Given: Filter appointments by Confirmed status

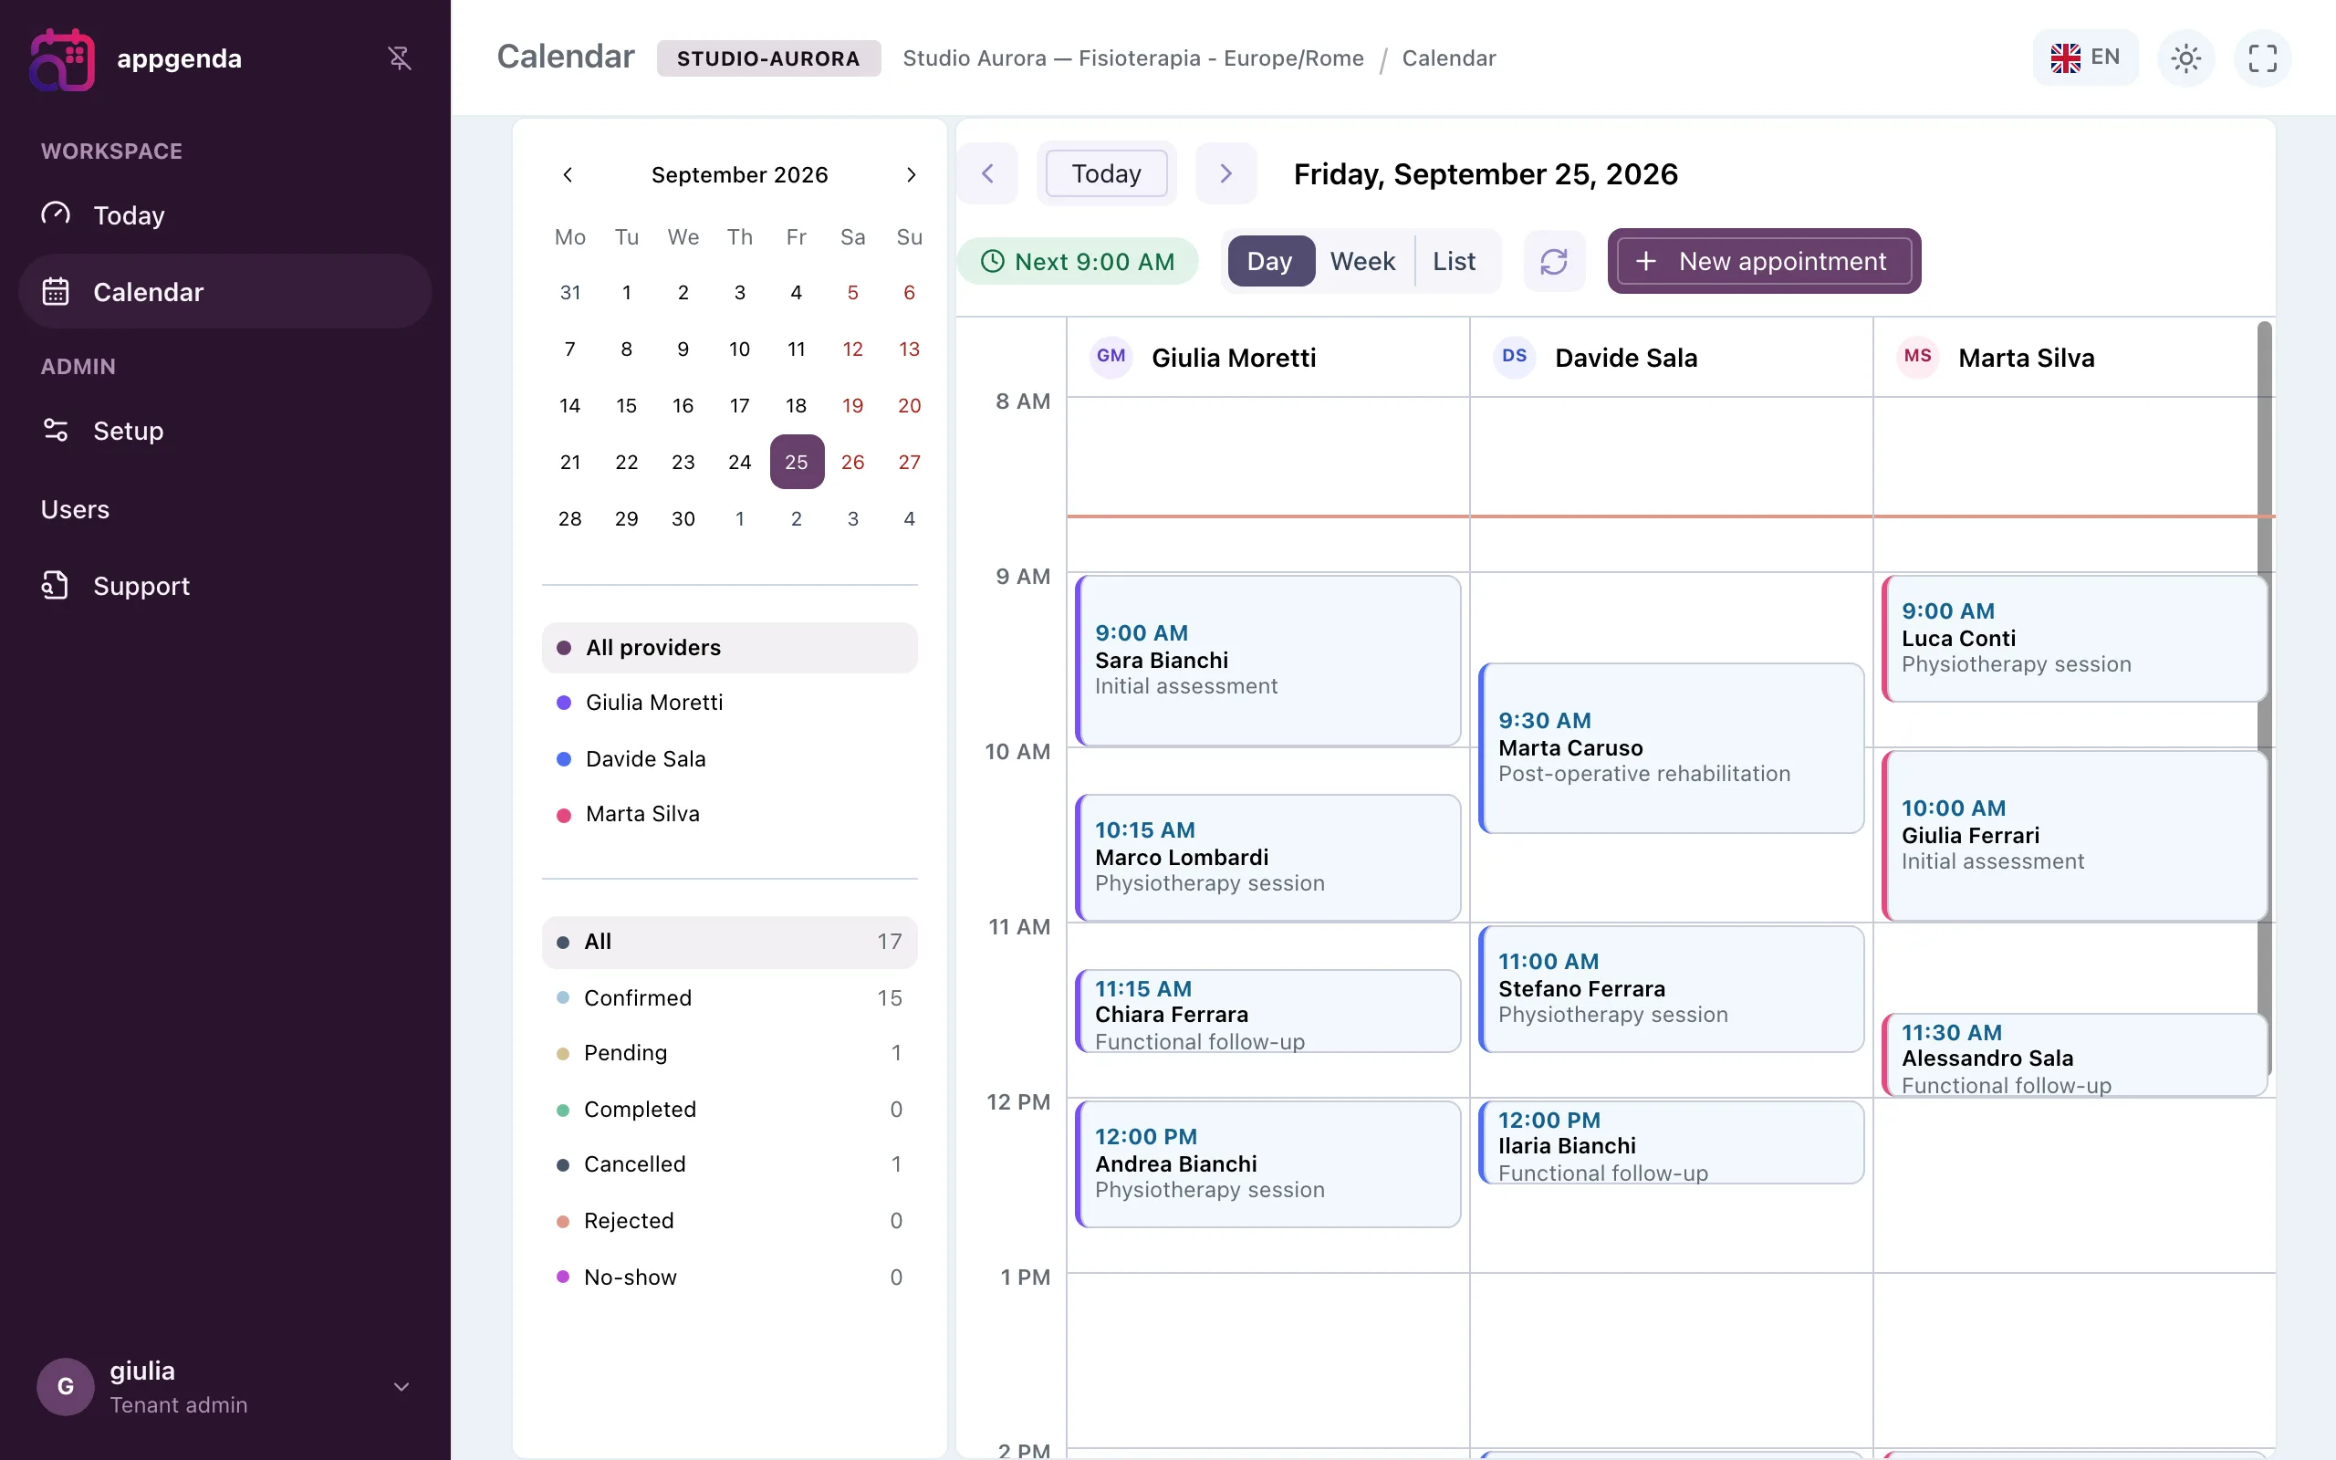Looking at the screenshot, I should [730, 997].
